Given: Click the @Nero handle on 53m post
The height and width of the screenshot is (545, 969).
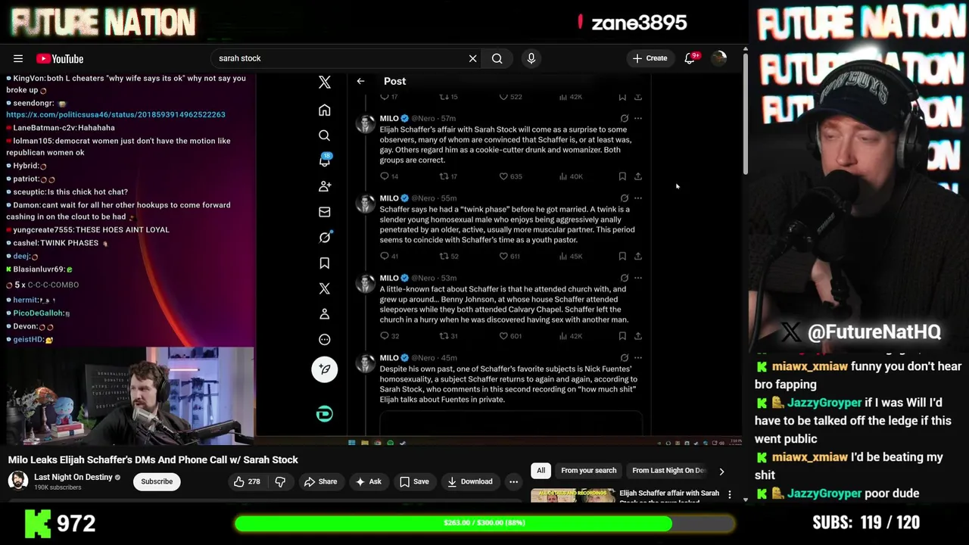Looking at the screenshot, I should 424,278.
